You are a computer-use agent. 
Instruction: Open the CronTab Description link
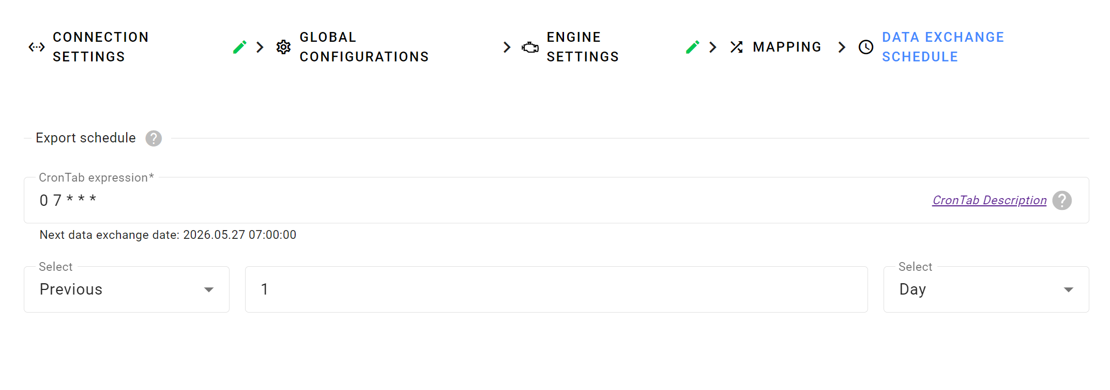[990, 200]
